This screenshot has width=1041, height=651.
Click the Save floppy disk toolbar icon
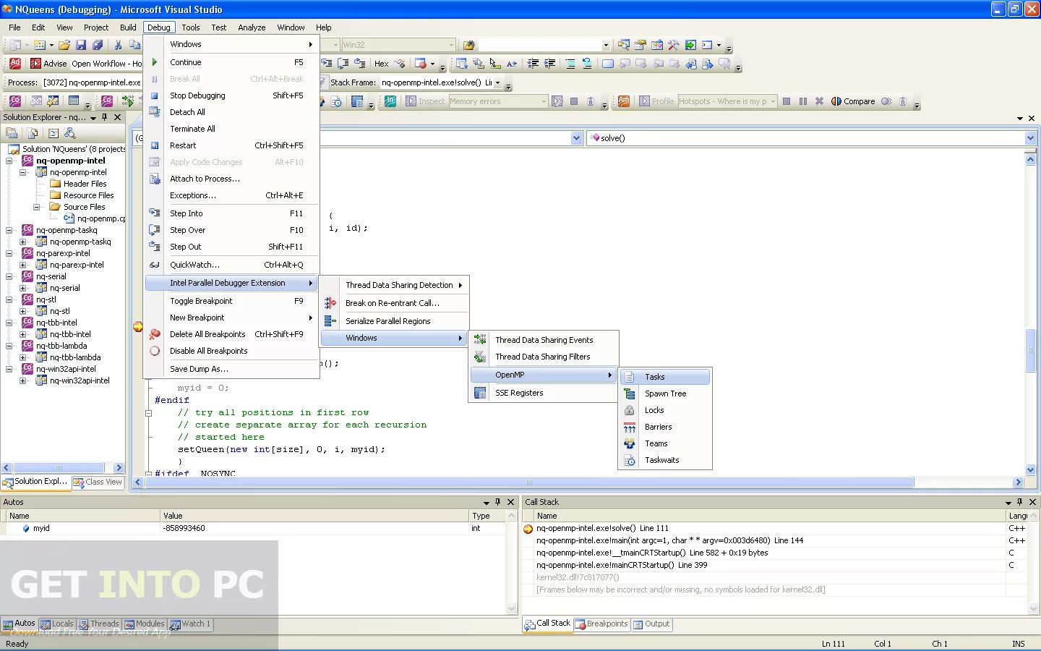(x=81, y=45)
